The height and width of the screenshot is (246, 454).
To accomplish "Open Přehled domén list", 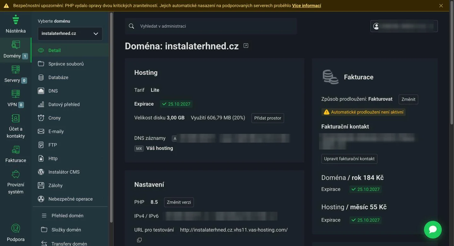I will 70,216.
